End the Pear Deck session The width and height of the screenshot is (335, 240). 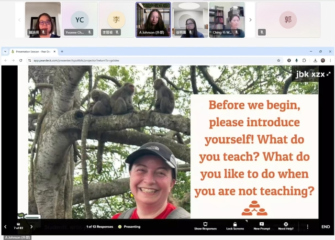[325, 227]
